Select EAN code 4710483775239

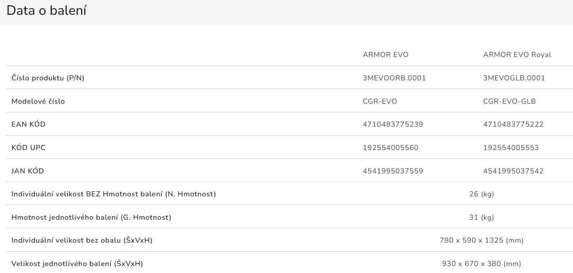393,124
